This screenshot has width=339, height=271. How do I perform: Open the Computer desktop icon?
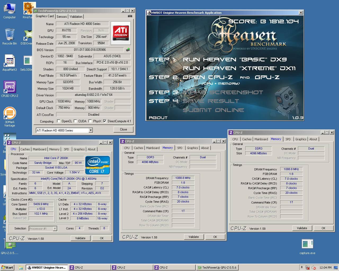(x=9, y=11)
